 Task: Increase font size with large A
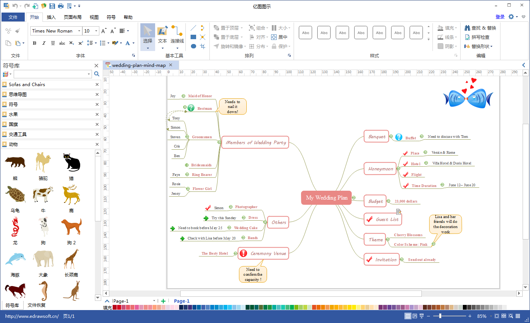[104, 31]
